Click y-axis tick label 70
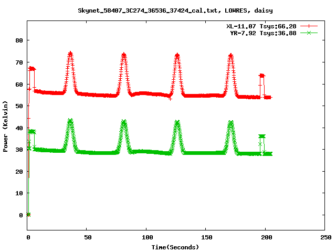Screen dimensions: 336x252 coord(19,62)
